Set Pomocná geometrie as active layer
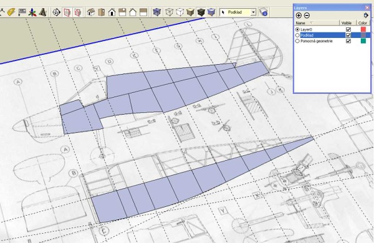This screenshot has height=243, width=374. (x=297, y=41)
